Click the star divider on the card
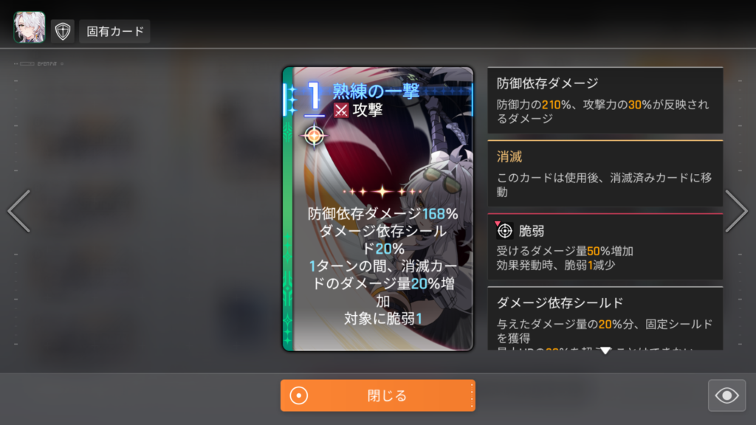The width and height of the screenshot is (756, 425). (383, 192)
